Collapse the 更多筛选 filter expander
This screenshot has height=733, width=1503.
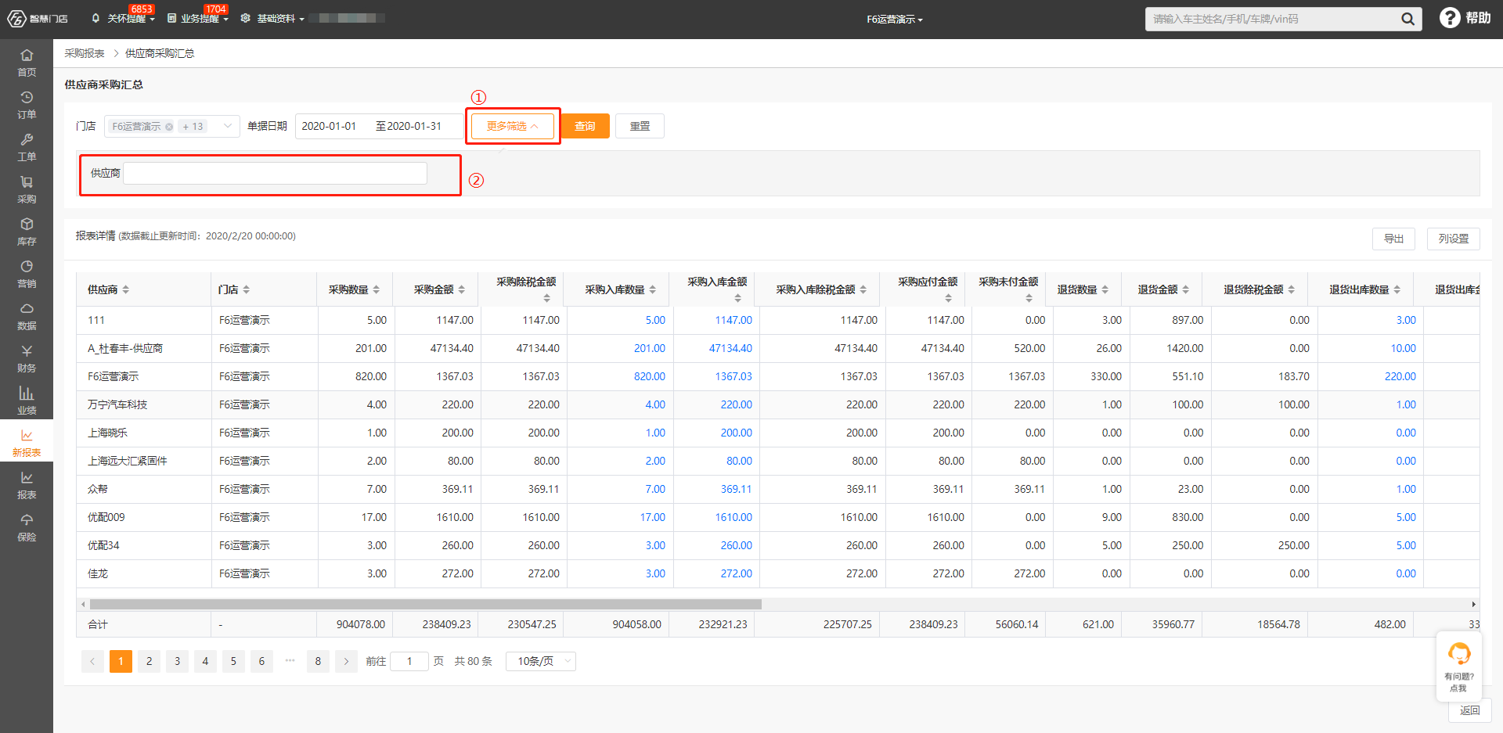pos(513,126)
